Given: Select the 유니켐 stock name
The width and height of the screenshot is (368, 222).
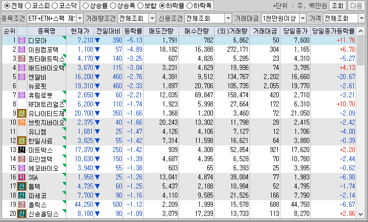Looking at the screenshot, I should click(38, 132).
